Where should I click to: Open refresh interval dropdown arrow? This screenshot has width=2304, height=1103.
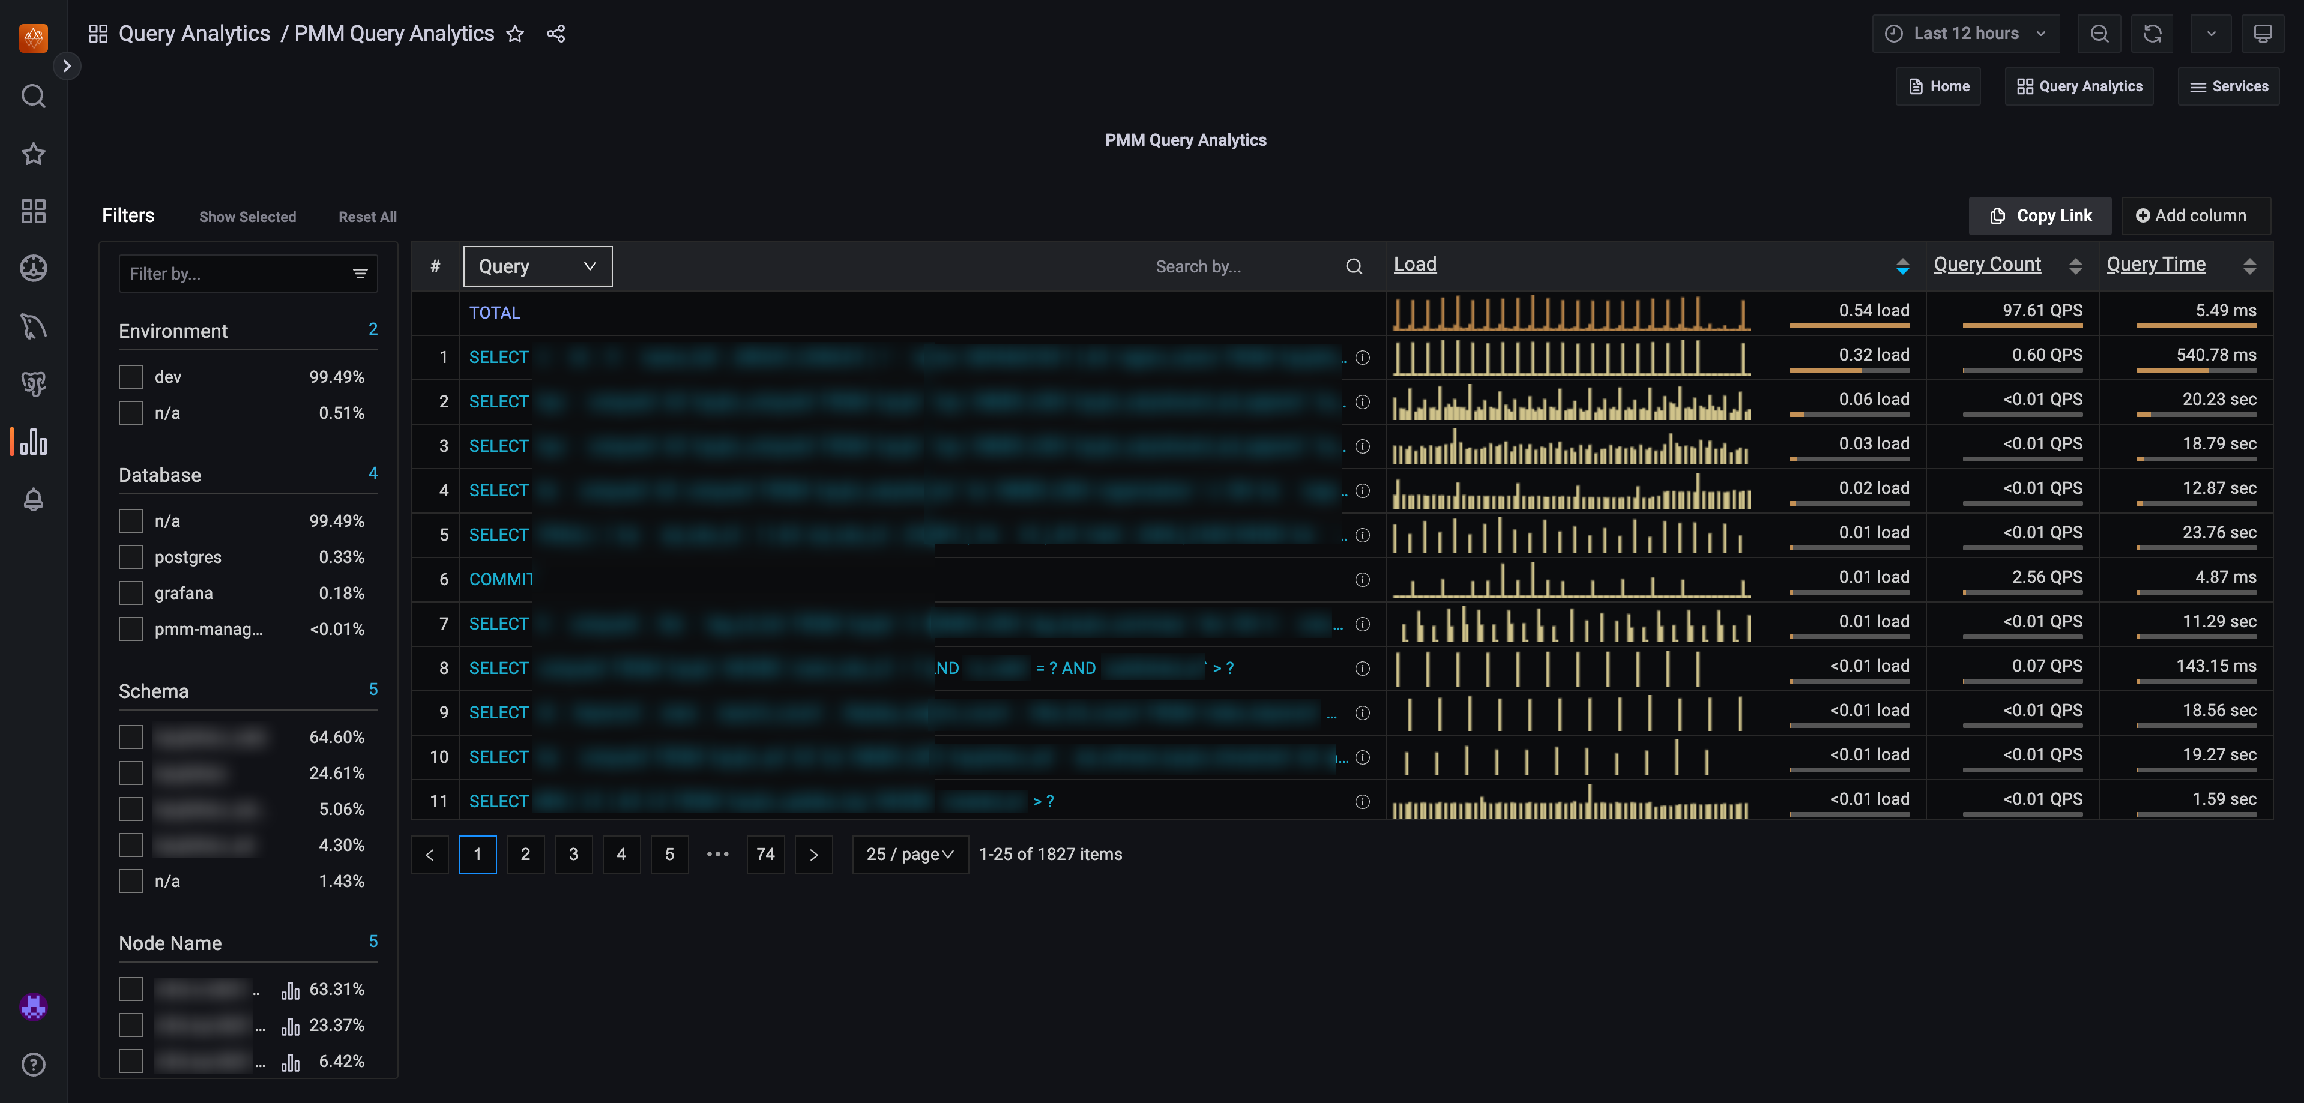pyautogui.click(x=2210, y=34)
